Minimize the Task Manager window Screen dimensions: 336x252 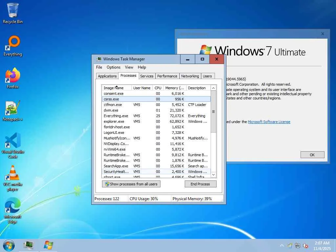187,59
